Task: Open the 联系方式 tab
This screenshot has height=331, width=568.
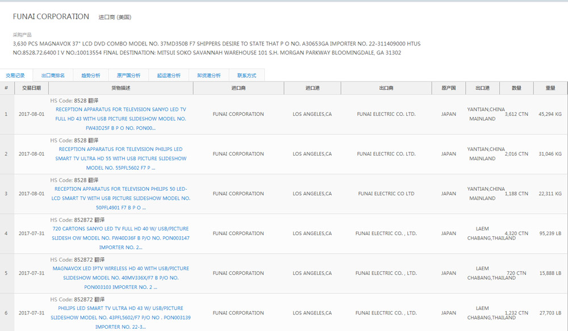Action: (x=247, y=76)
